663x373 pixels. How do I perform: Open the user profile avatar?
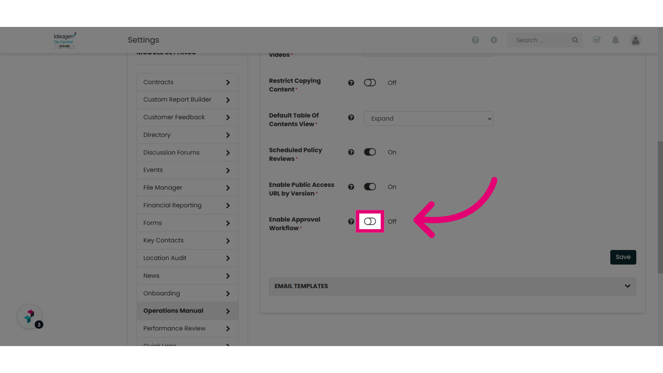click(x=635, y=40)
